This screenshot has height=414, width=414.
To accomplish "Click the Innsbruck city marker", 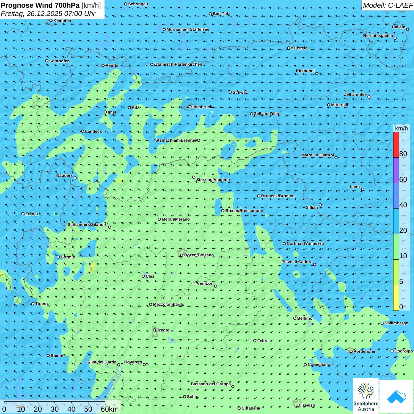I will [190, 107].
